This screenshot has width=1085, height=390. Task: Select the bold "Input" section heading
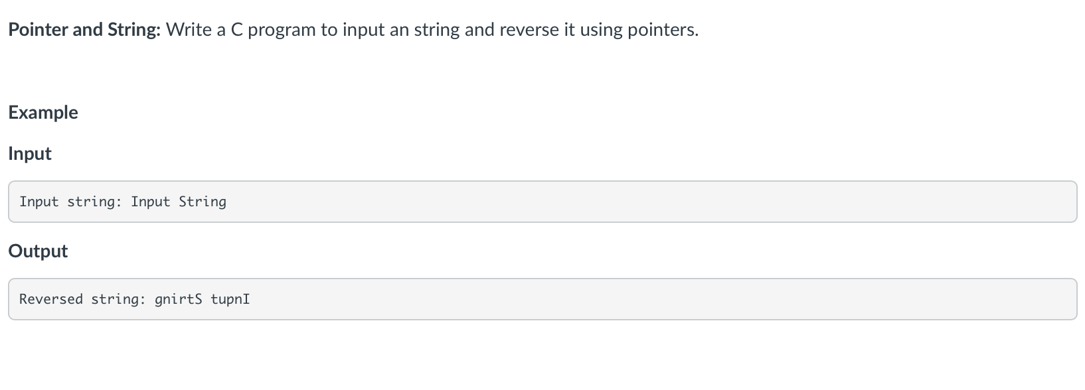(30, 154)
